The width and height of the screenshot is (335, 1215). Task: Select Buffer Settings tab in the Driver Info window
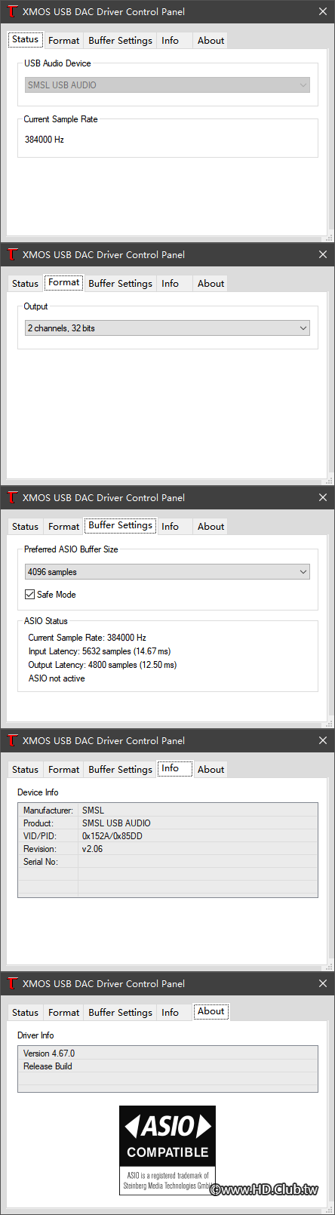coord(120,1013)
